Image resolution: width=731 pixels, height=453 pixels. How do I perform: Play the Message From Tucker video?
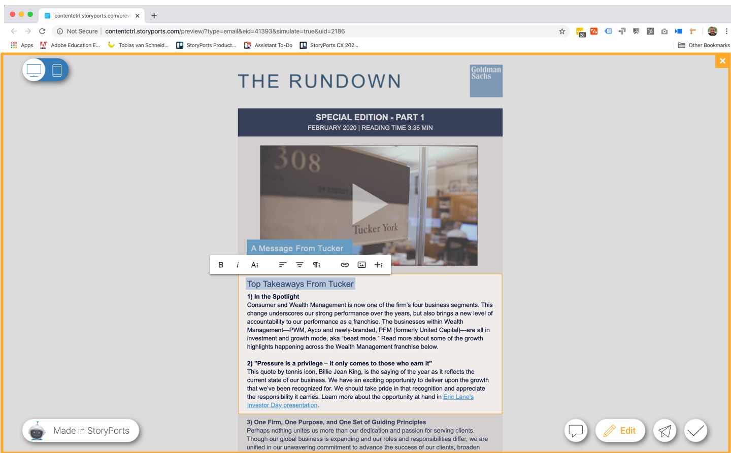tap(369, 204)
